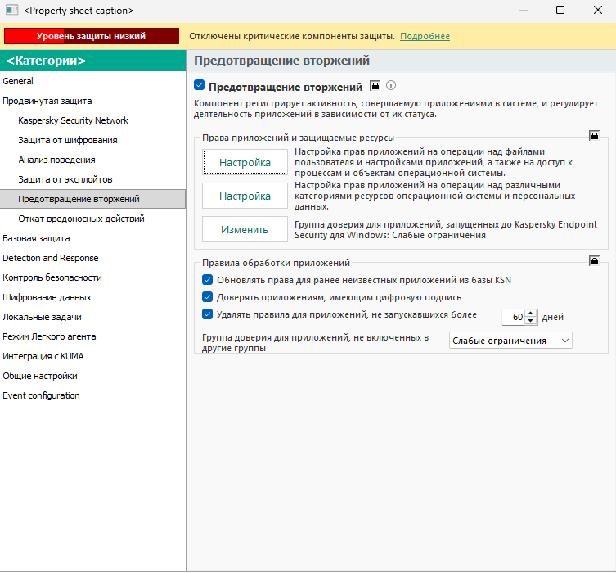Image resolution: width=616 pixels, height=573 pixels.
Task: Disable the Предотвращение вторжений component checkbox
Action: click(199, 85)
